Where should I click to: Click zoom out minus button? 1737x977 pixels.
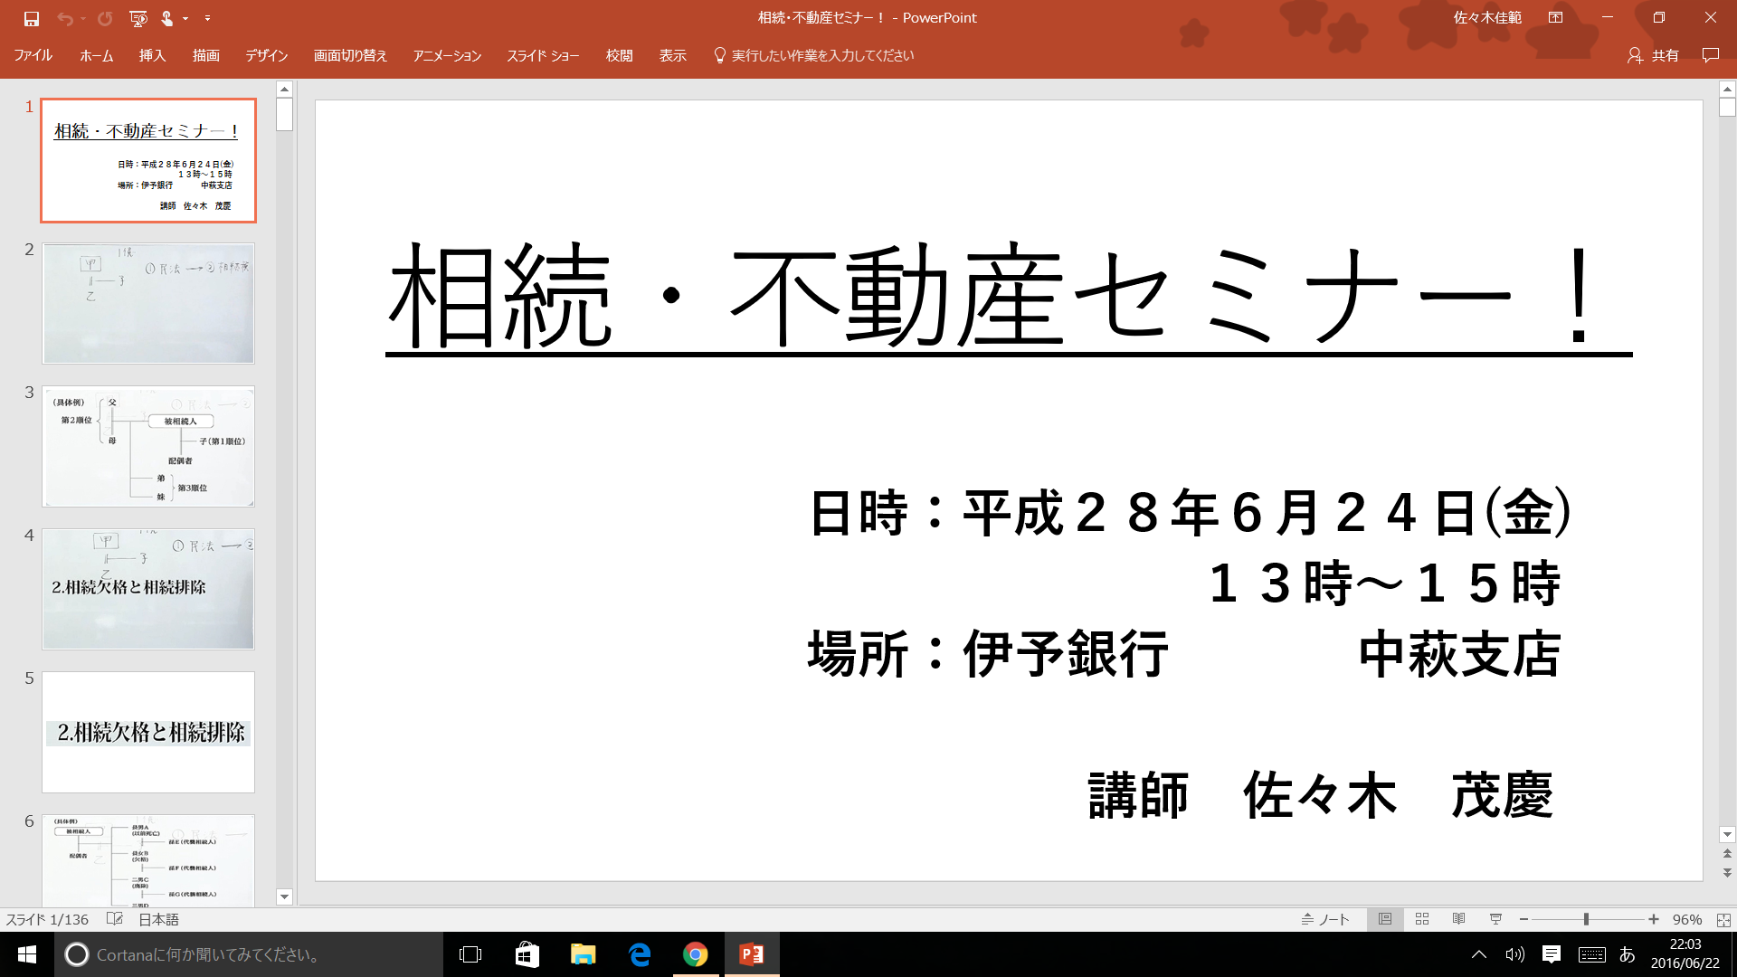(1524, 919)
